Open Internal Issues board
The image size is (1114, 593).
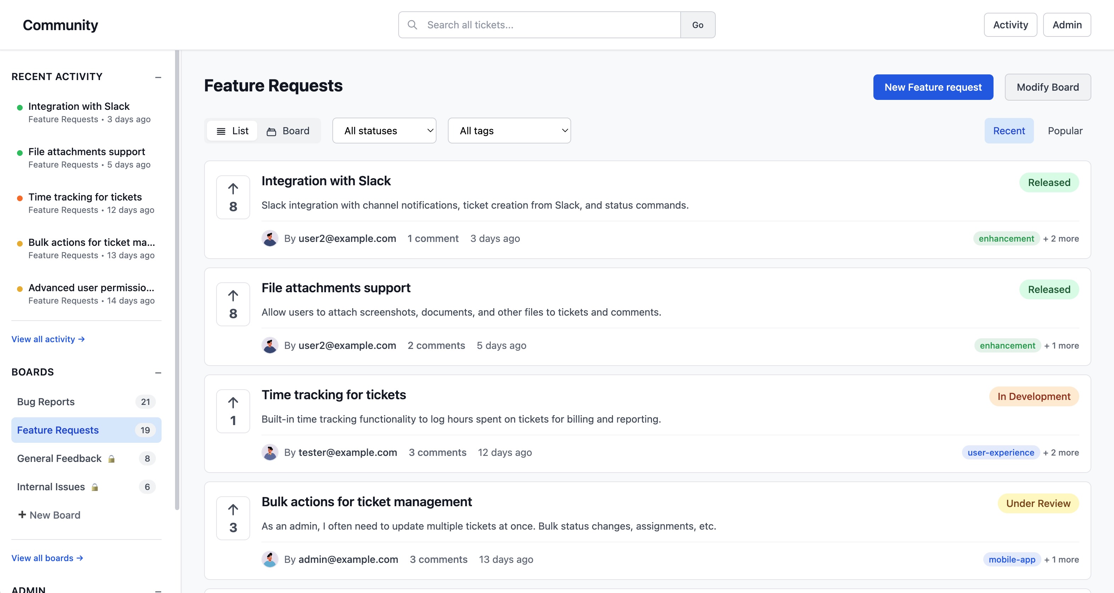coord(86,487)
